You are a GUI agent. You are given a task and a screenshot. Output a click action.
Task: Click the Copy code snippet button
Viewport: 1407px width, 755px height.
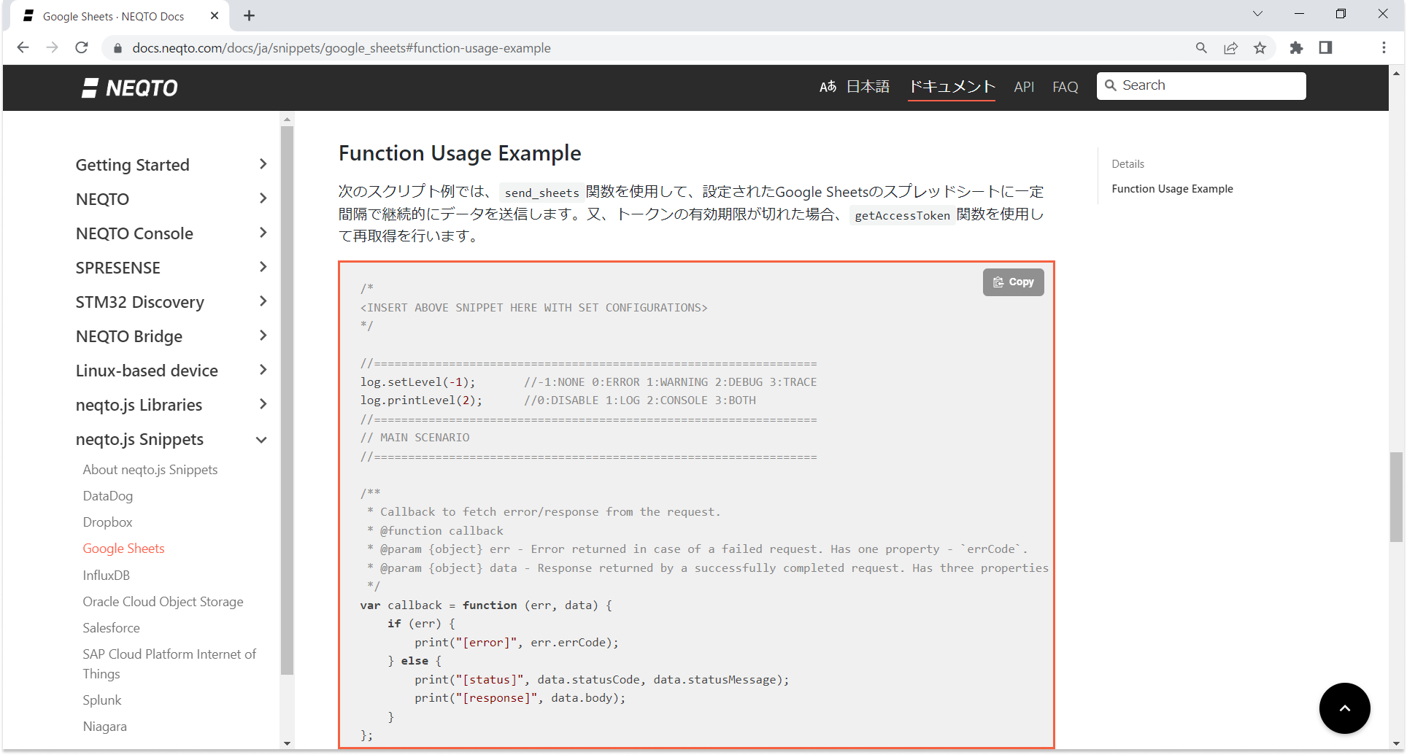point(1013,282)
